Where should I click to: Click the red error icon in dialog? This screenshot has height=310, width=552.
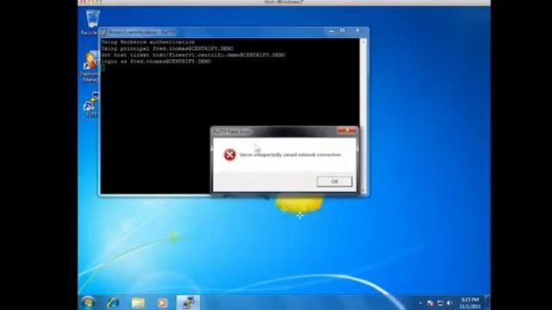click(x=229, y=155)
